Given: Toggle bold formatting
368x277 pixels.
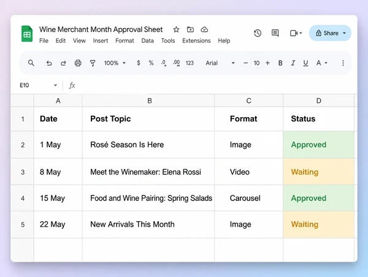Looking at the screenshot, I should click(x=280, y=63).
